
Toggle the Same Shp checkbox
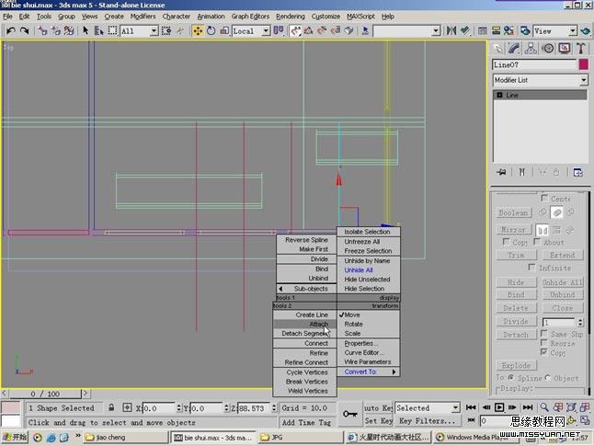(544, 334)
